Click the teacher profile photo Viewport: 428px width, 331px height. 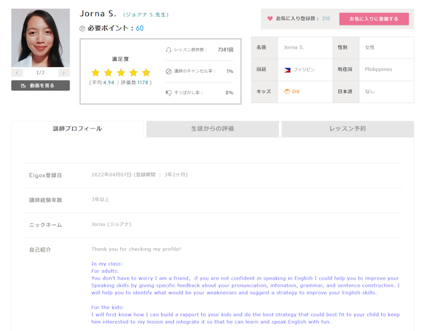pos(40,38)
